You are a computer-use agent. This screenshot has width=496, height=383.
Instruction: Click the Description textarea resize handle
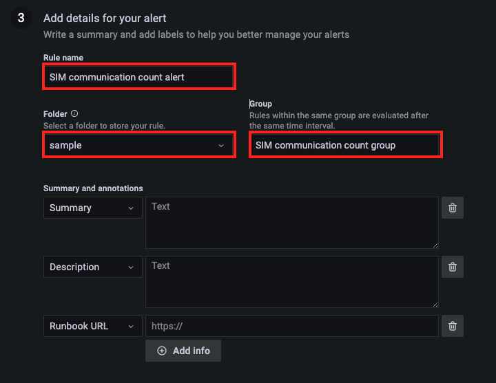(x=435, y=305)
